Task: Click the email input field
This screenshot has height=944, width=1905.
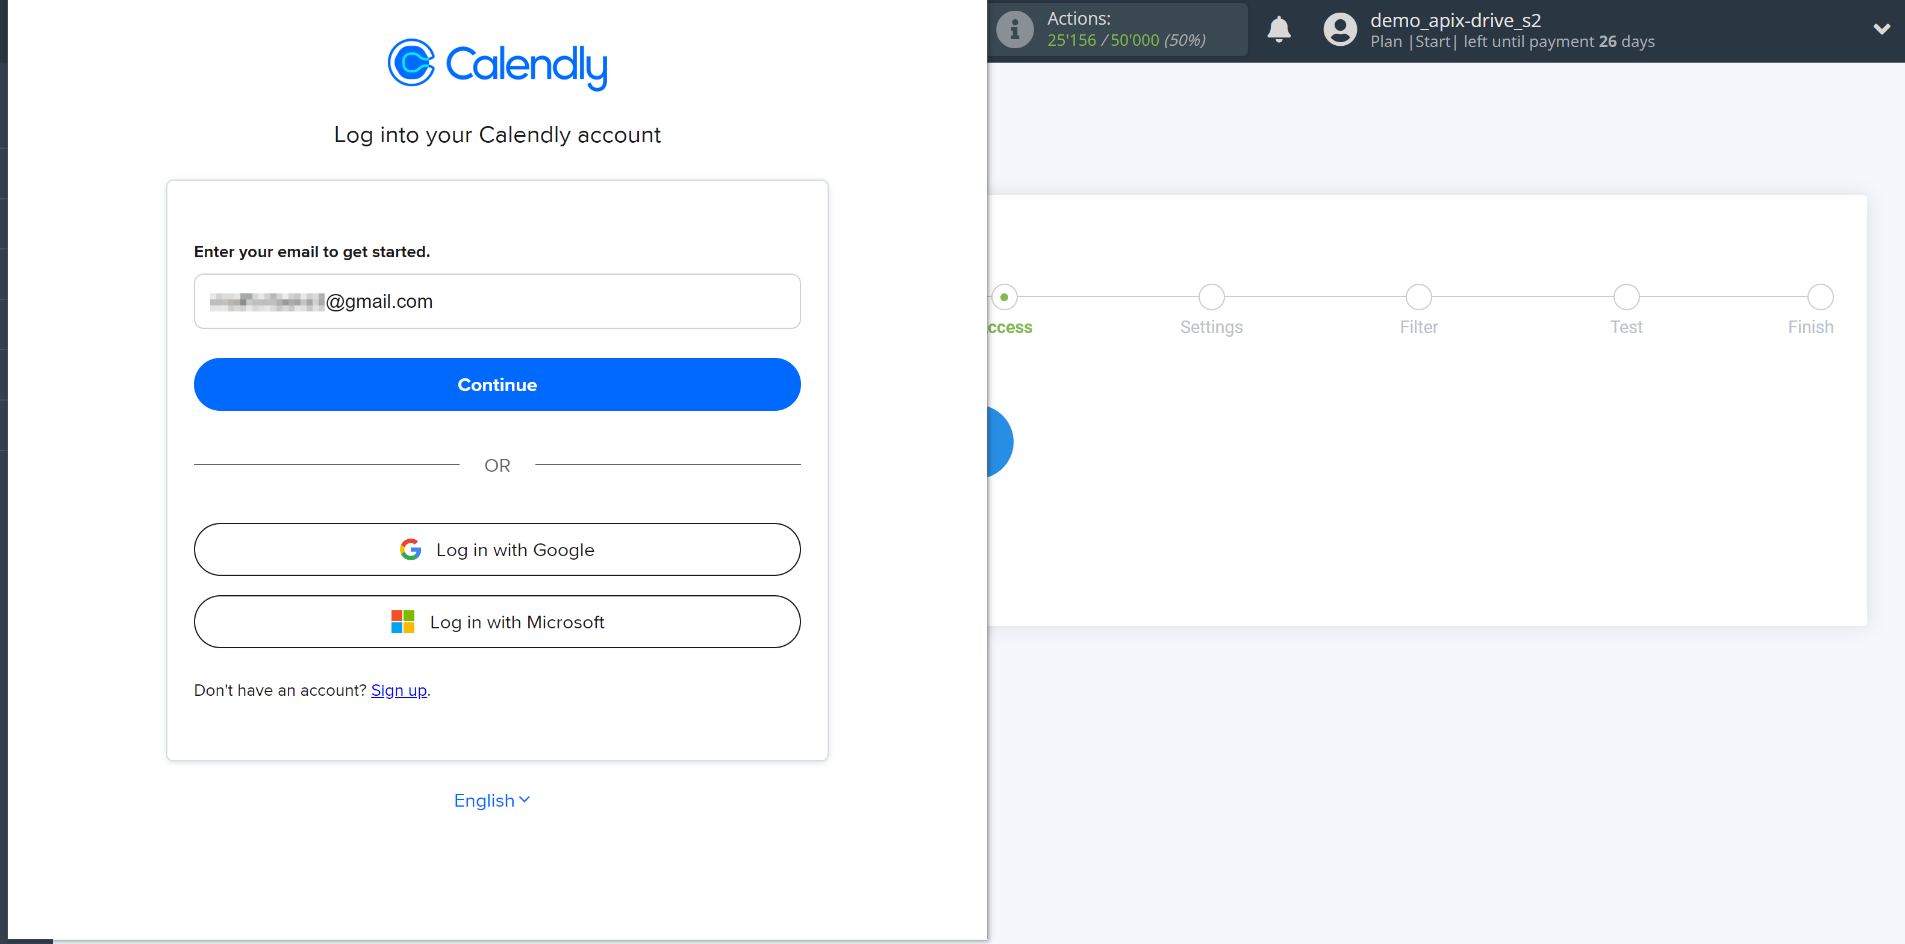Action: click(x=497, y=301)
